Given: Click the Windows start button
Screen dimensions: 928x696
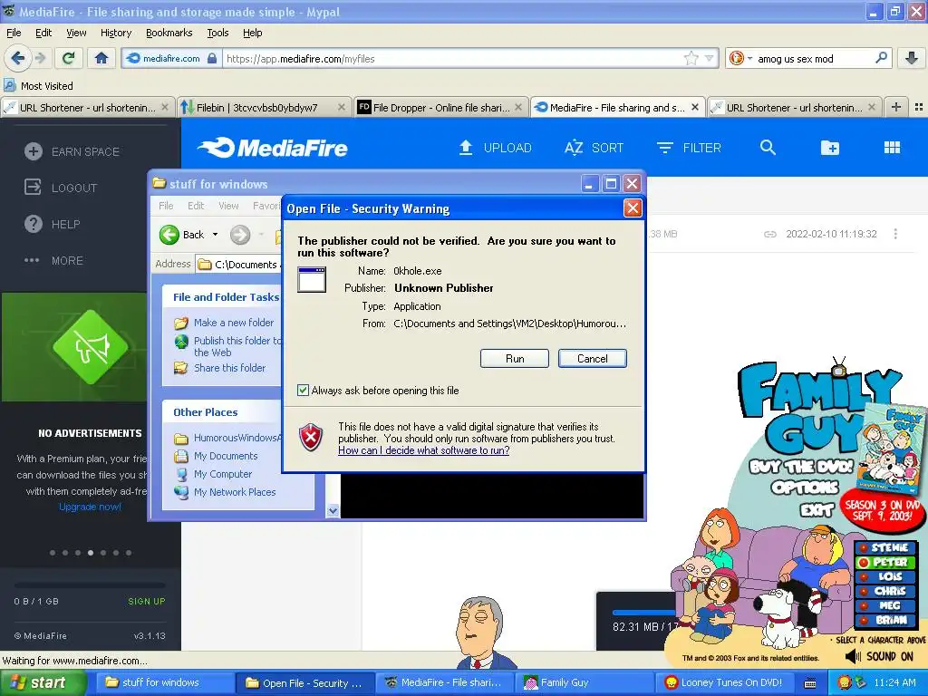Looking at the screenshot, I should tap(43, 682).
